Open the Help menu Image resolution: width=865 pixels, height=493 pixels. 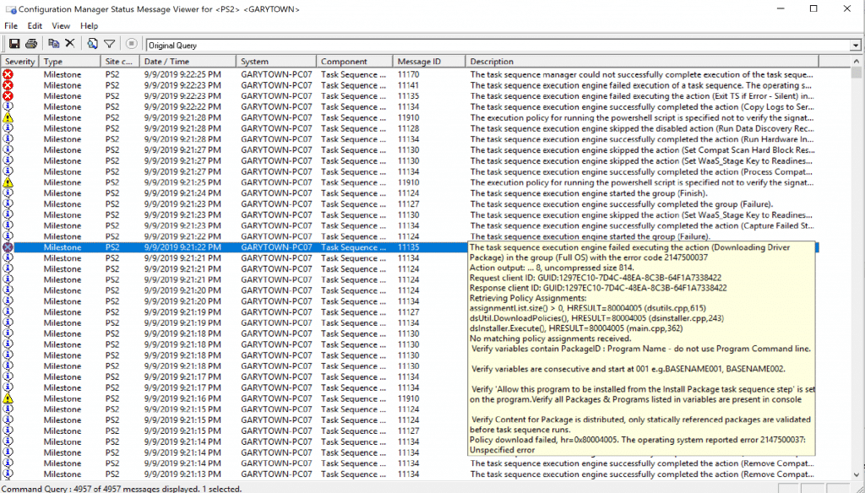(90, 26)
